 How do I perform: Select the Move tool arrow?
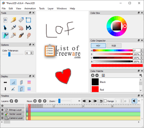[x=5, y=28]
